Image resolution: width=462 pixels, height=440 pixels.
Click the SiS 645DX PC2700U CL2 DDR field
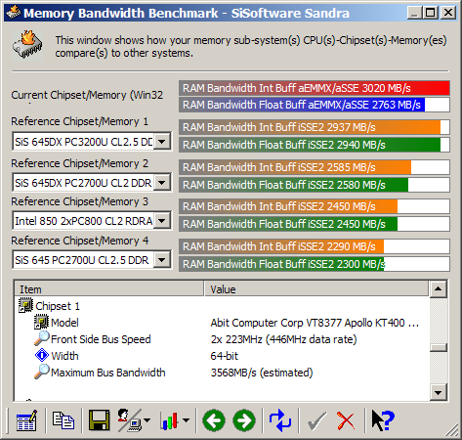[84, 183]
